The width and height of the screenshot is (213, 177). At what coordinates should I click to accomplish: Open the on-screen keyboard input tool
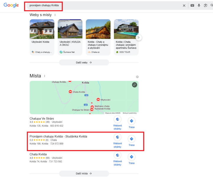click(x=192, y=5)
